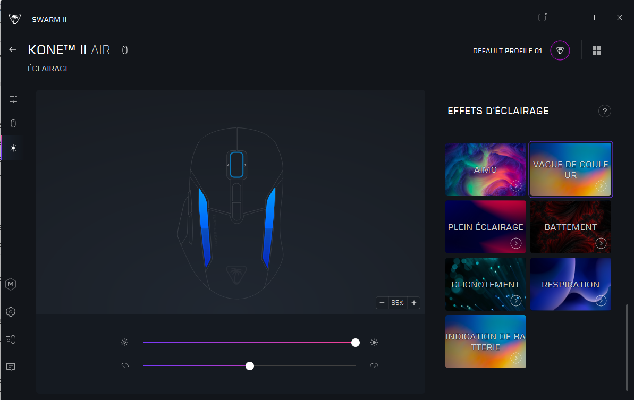Image resolution: width=634 pixels, height=400 pixels.
Task: Expand BATTEMENT effect settings chevron
Action: (x=601, y=243)
